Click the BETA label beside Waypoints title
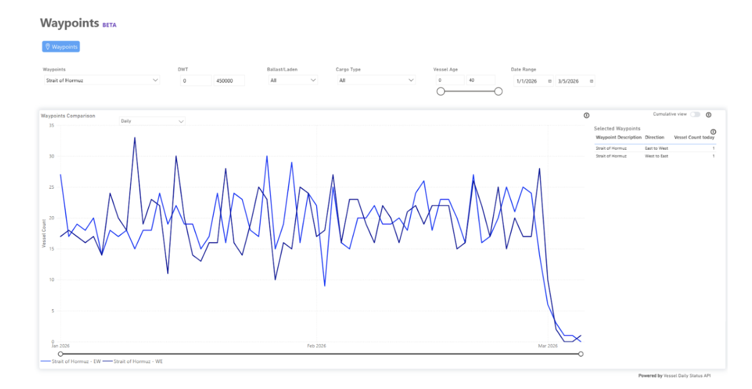The image size is (752, 389). (109, 25)
